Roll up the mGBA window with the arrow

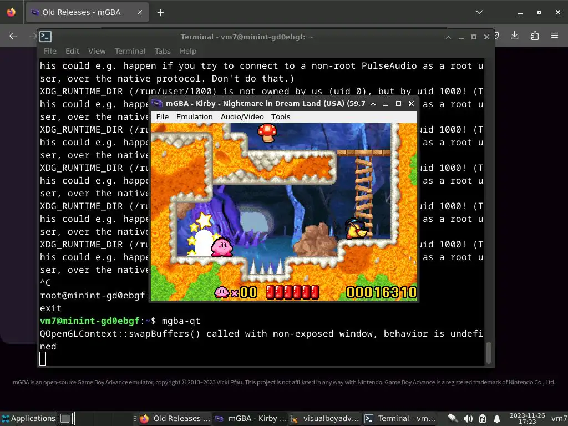tap(373, 104)
